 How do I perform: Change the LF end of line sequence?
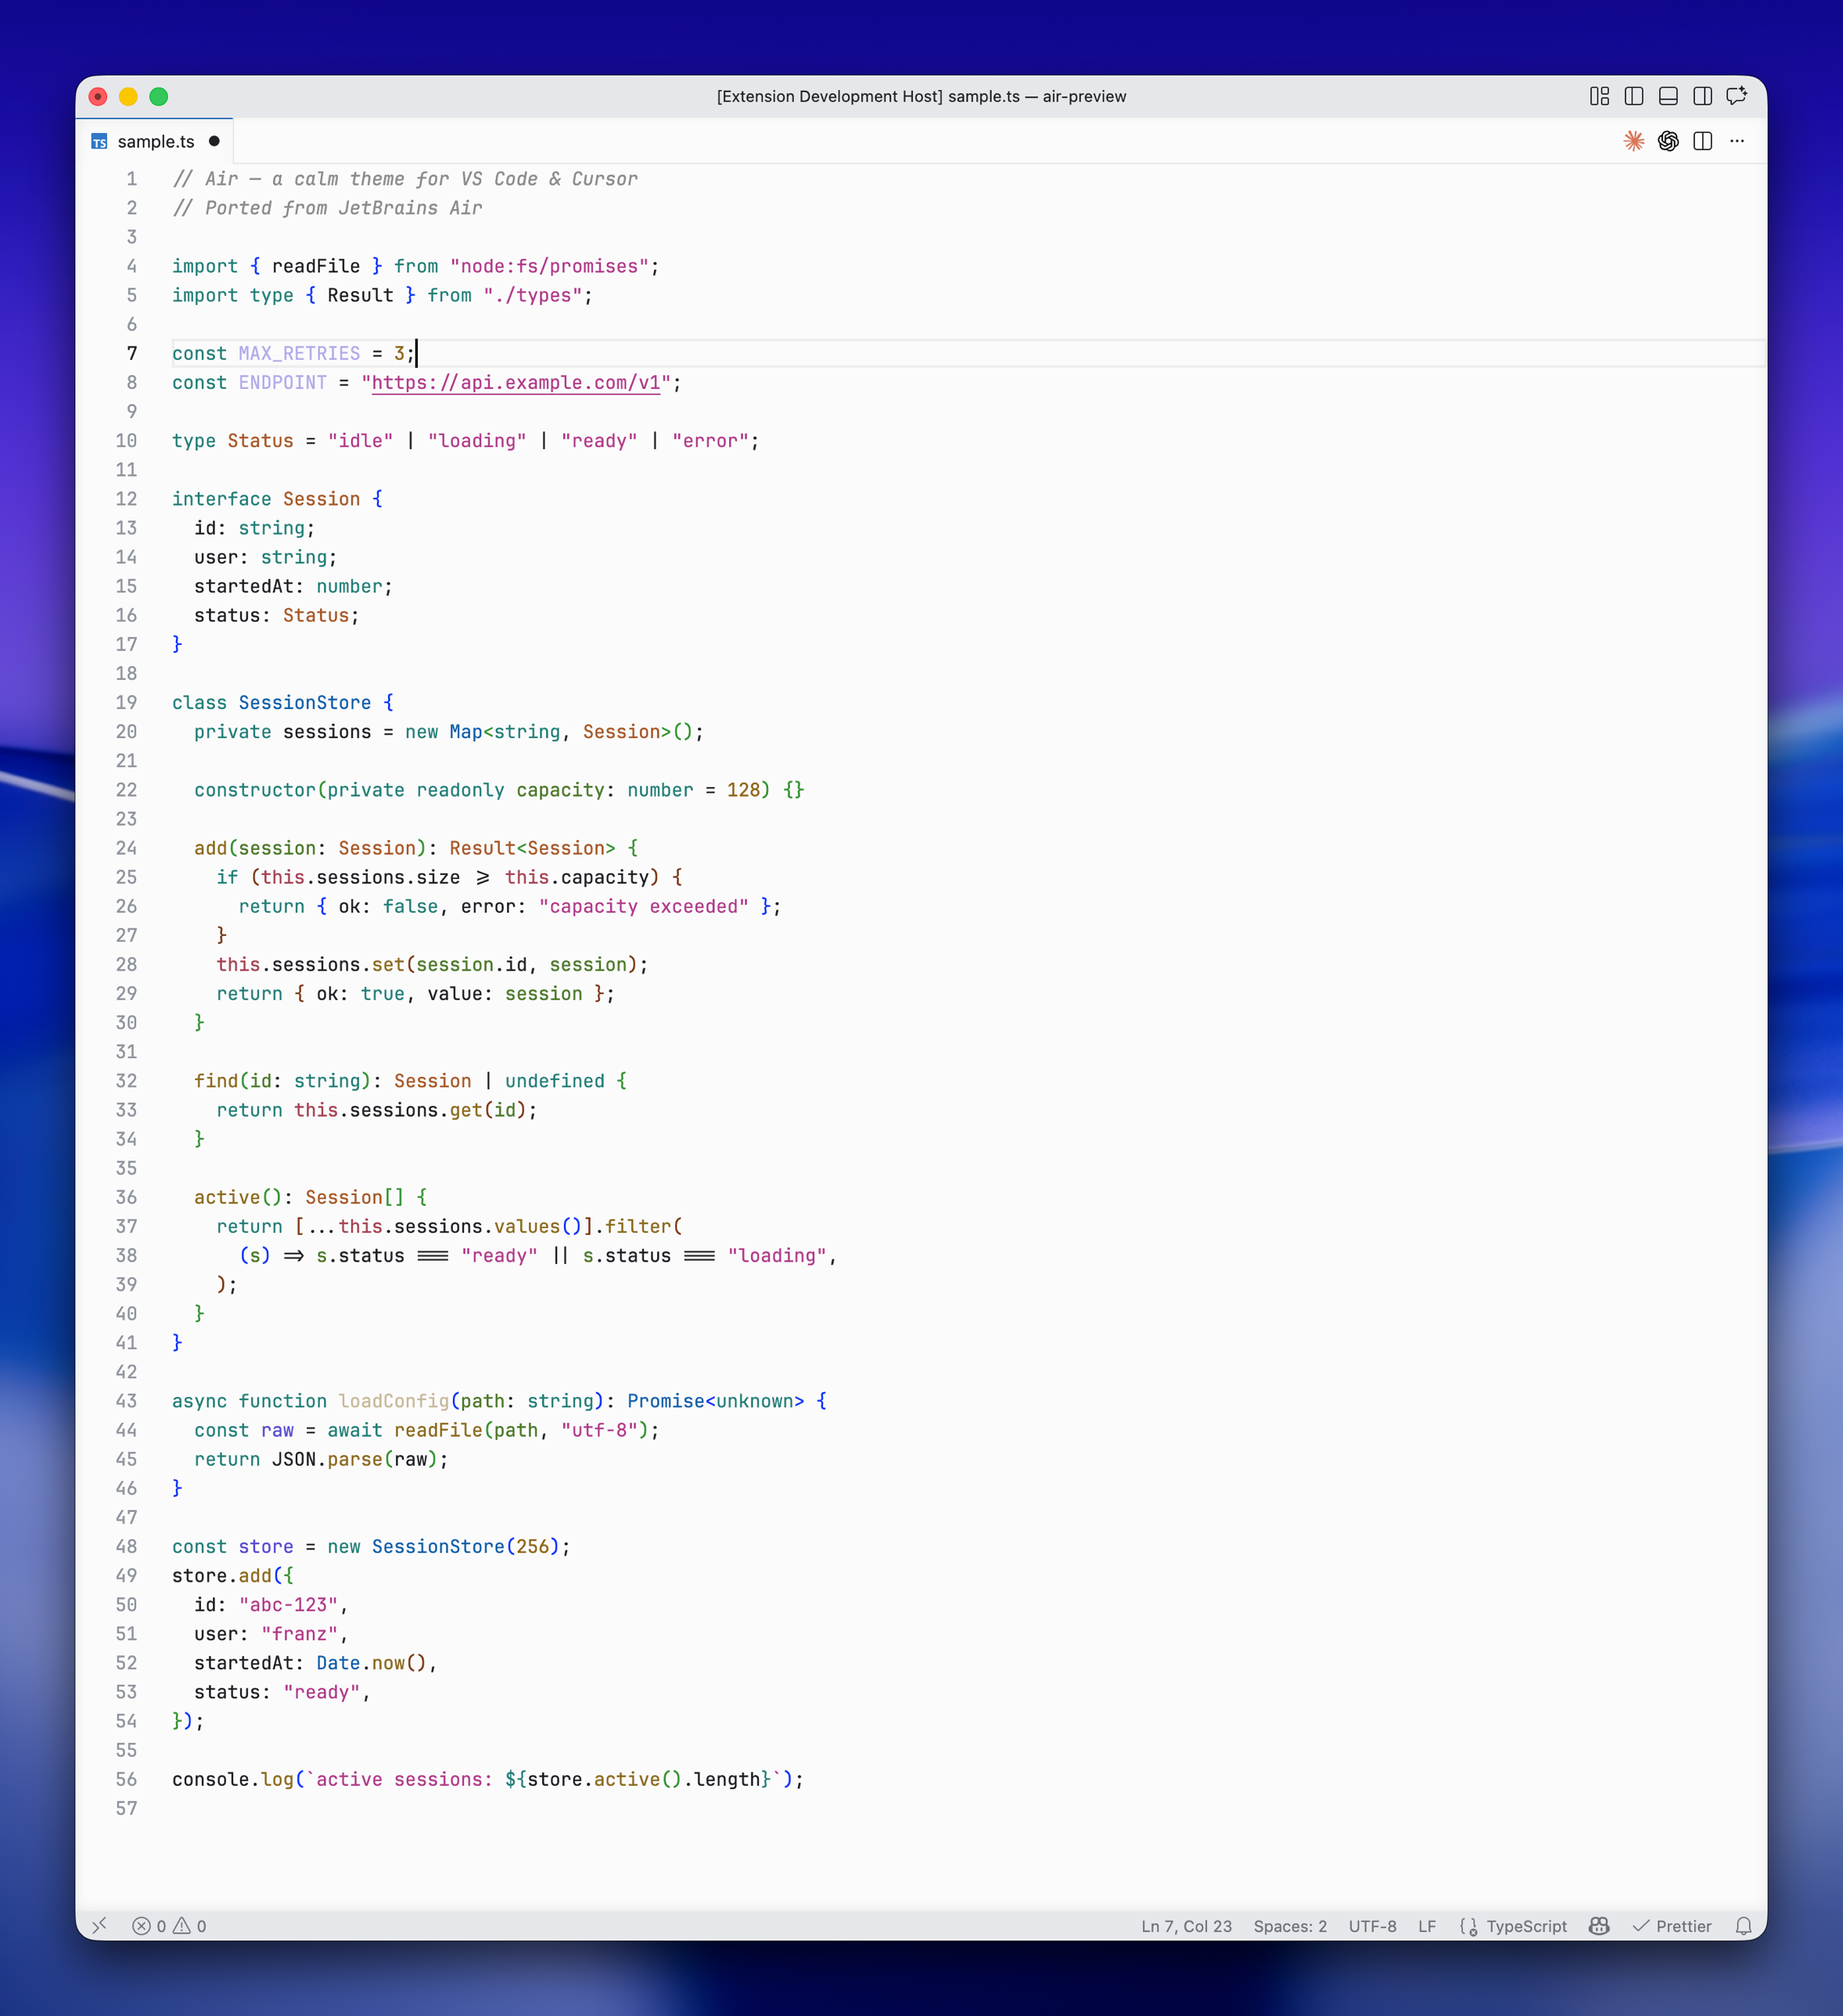[1426, 1926]
